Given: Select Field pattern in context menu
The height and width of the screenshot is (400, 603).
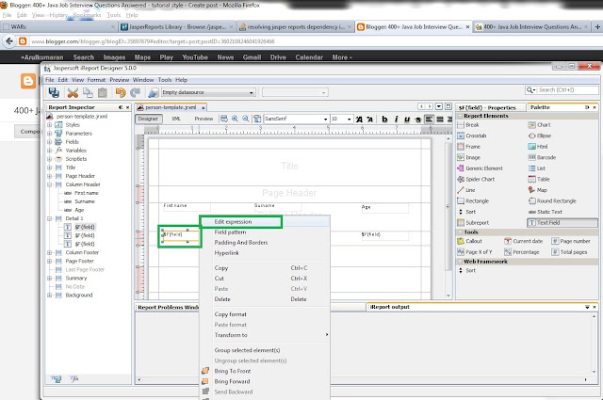Looking at the screenshot, I should click(x=265, y=232).
